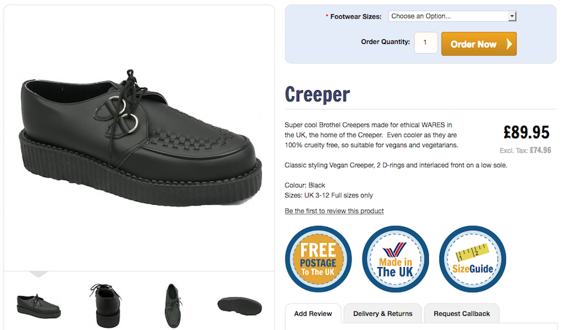Select the side-view shoe thumbnail
The height and width of the screenshot is (330, 561).
click(38, 307)
